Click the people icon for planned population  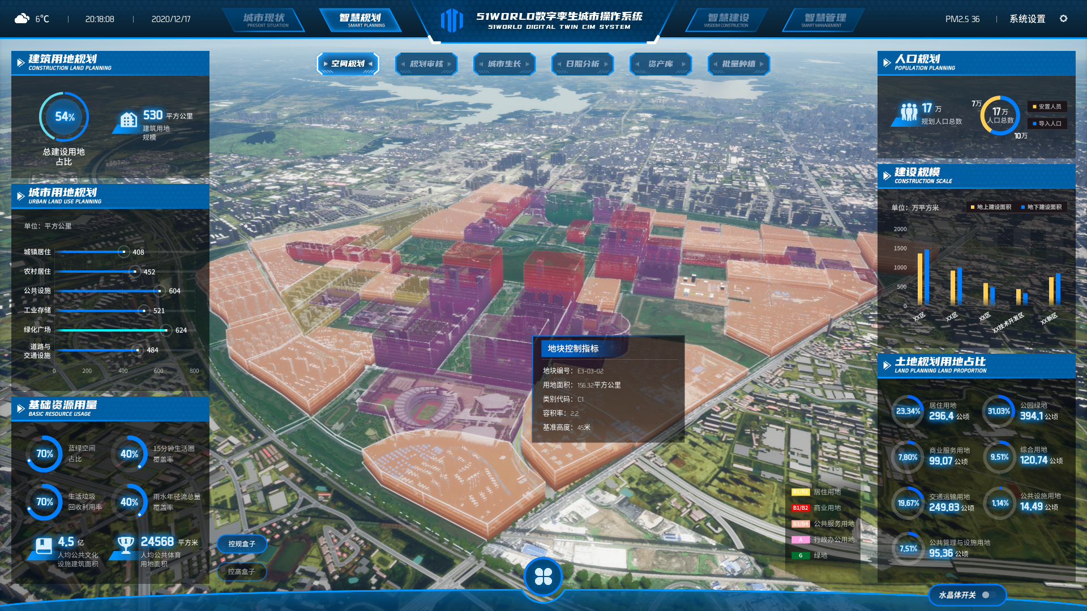(909, 111)
